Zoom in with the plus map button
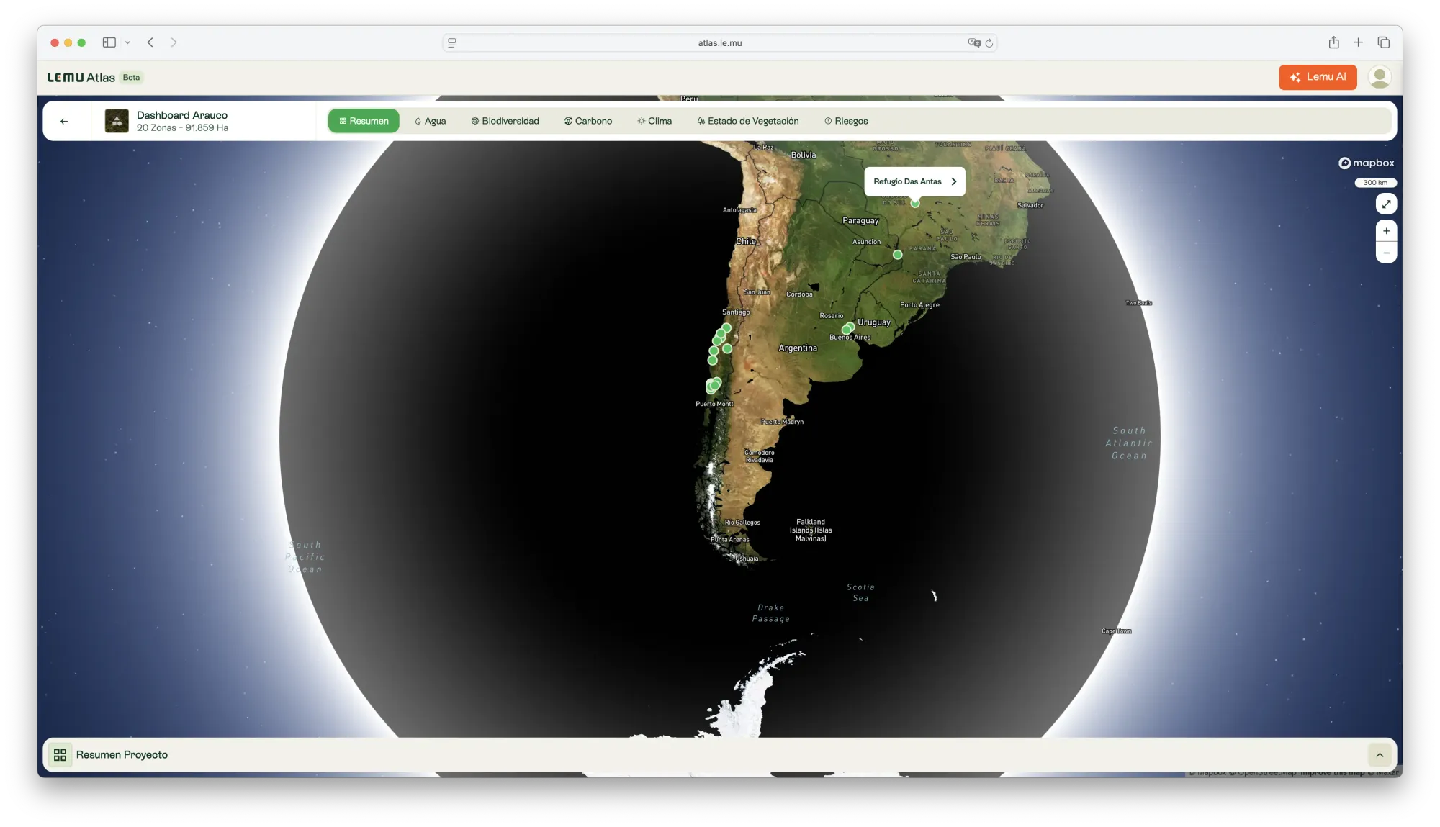This screenshot has height=827, width=1440. (x=1386, y=231)
